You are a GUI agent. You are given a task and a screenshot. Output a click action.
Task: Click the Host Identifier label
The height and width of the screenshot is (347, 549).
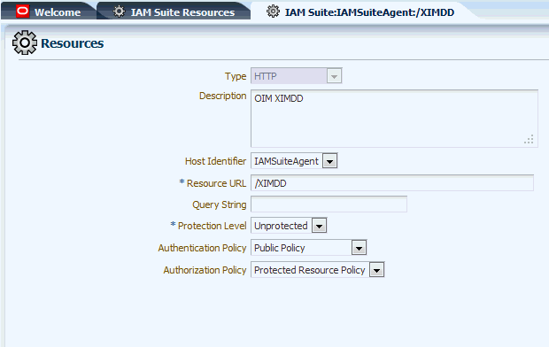coord(215,161)
